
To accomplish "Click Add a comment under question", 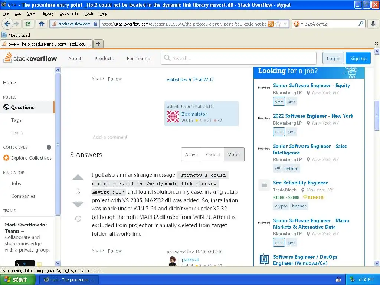I will tap(110, 137).
